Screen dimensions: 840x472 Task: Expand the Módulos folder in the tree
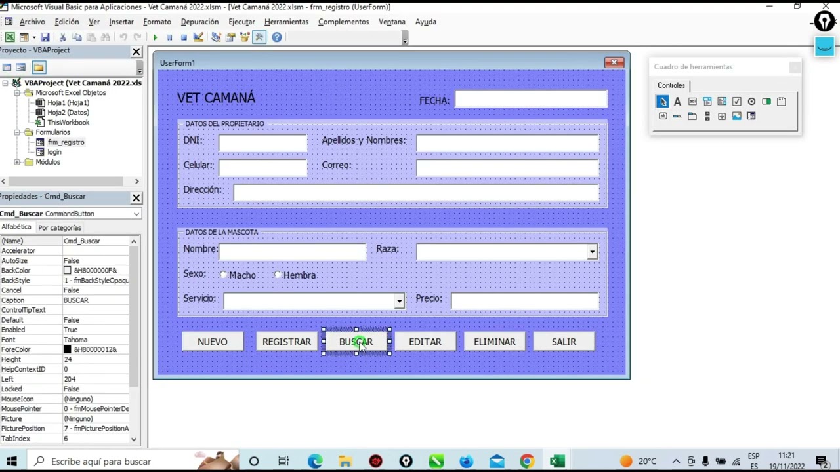(x=18, y=162)
